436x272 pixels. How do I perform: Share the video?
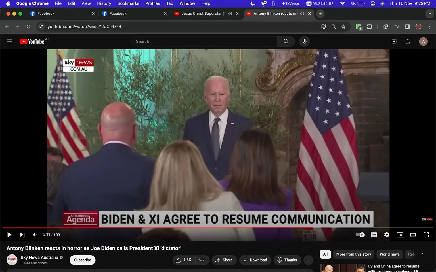(x=224, y=260)
